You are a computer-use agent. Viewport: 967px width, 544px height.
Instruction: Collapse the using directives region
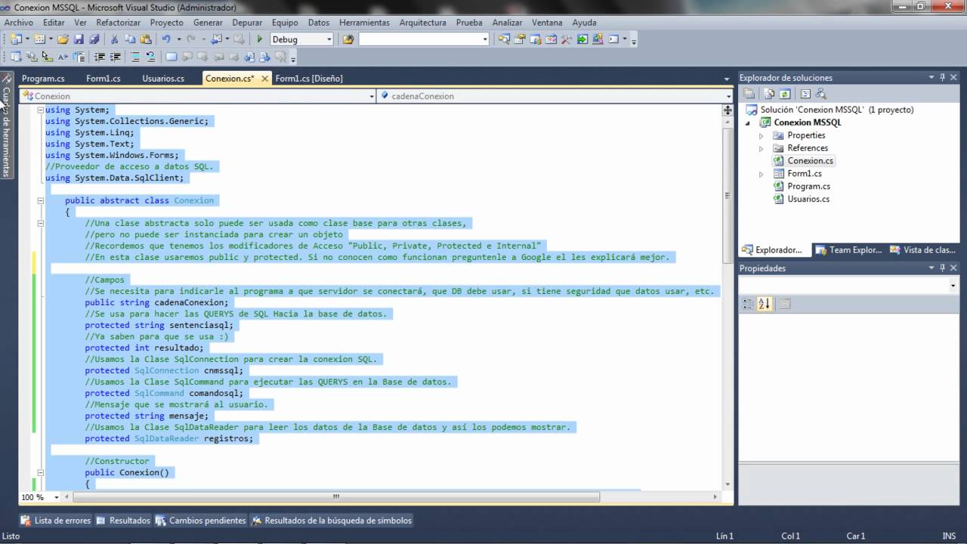[x=40, y=110]
